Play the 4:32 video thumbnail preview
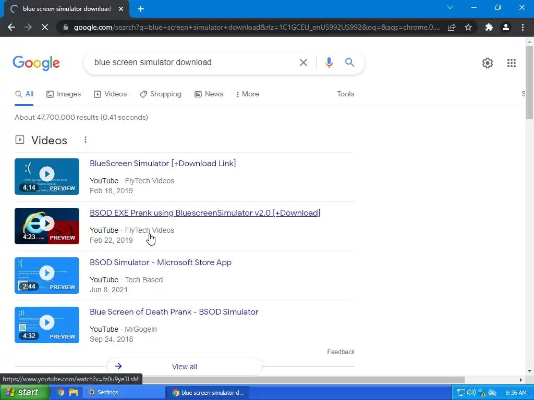Image resolution: width=534 pixels, height=400 pixels. pyautogui.click(x=47, y=325)
